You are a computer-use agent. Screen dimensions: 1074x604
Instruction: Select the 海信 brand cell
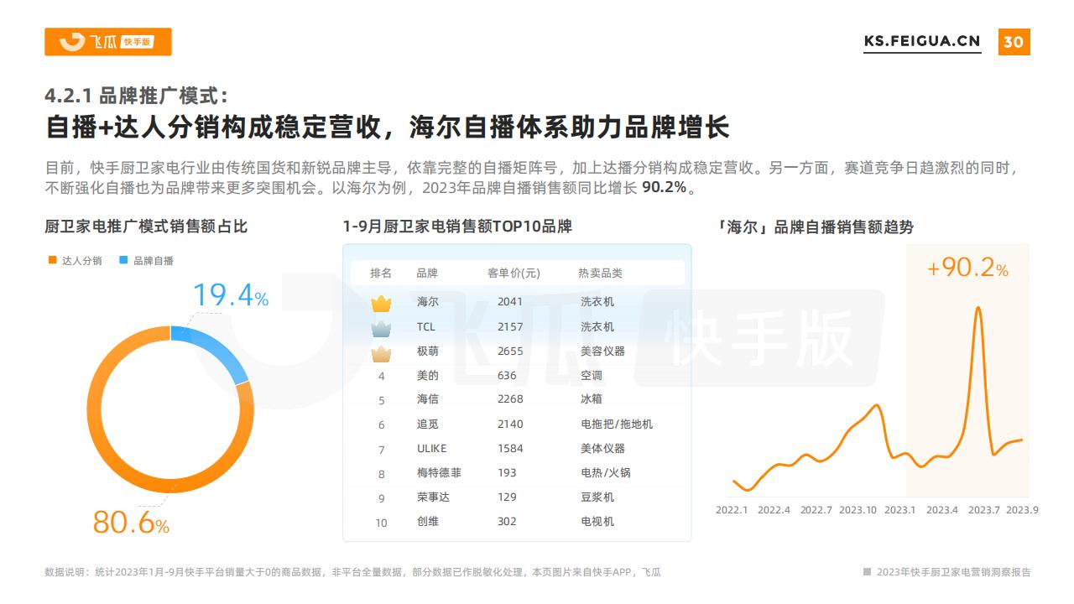click(427, 399)
